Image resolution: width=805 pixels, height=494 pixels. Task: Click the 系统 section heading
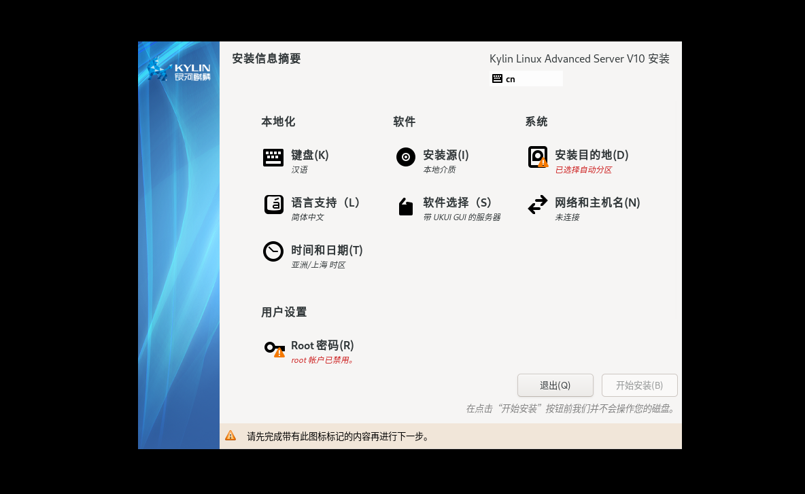pos(536,122)
